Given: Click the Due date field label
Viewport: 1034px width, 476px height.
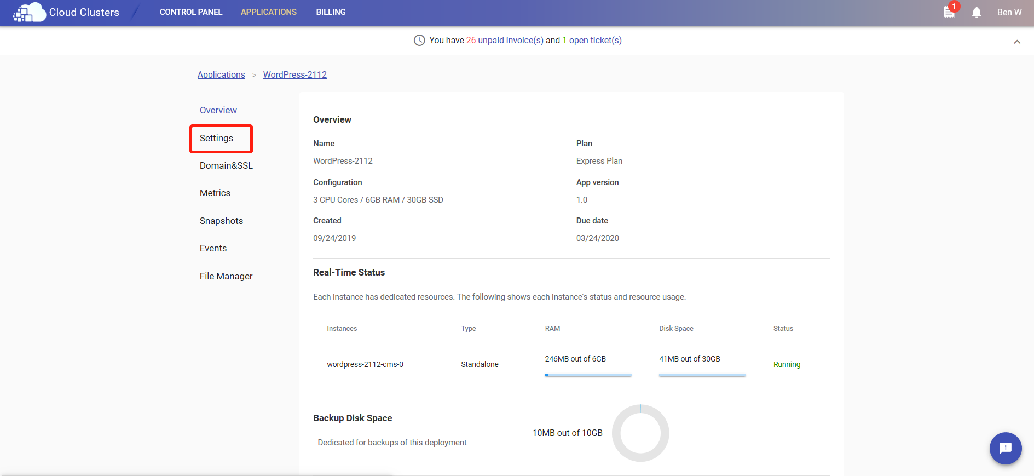Looking at the screenshot, I should (592, 221).
